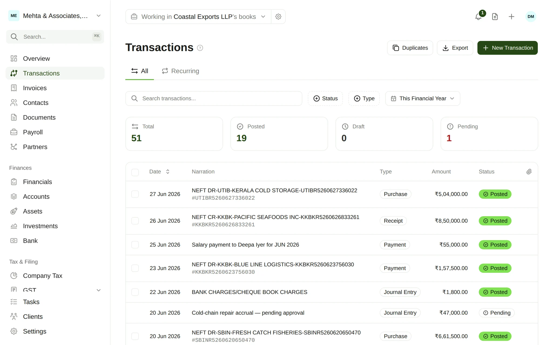Open the notifications bell
The height and width of the screenshot is (345, 553).
[478, 17]
